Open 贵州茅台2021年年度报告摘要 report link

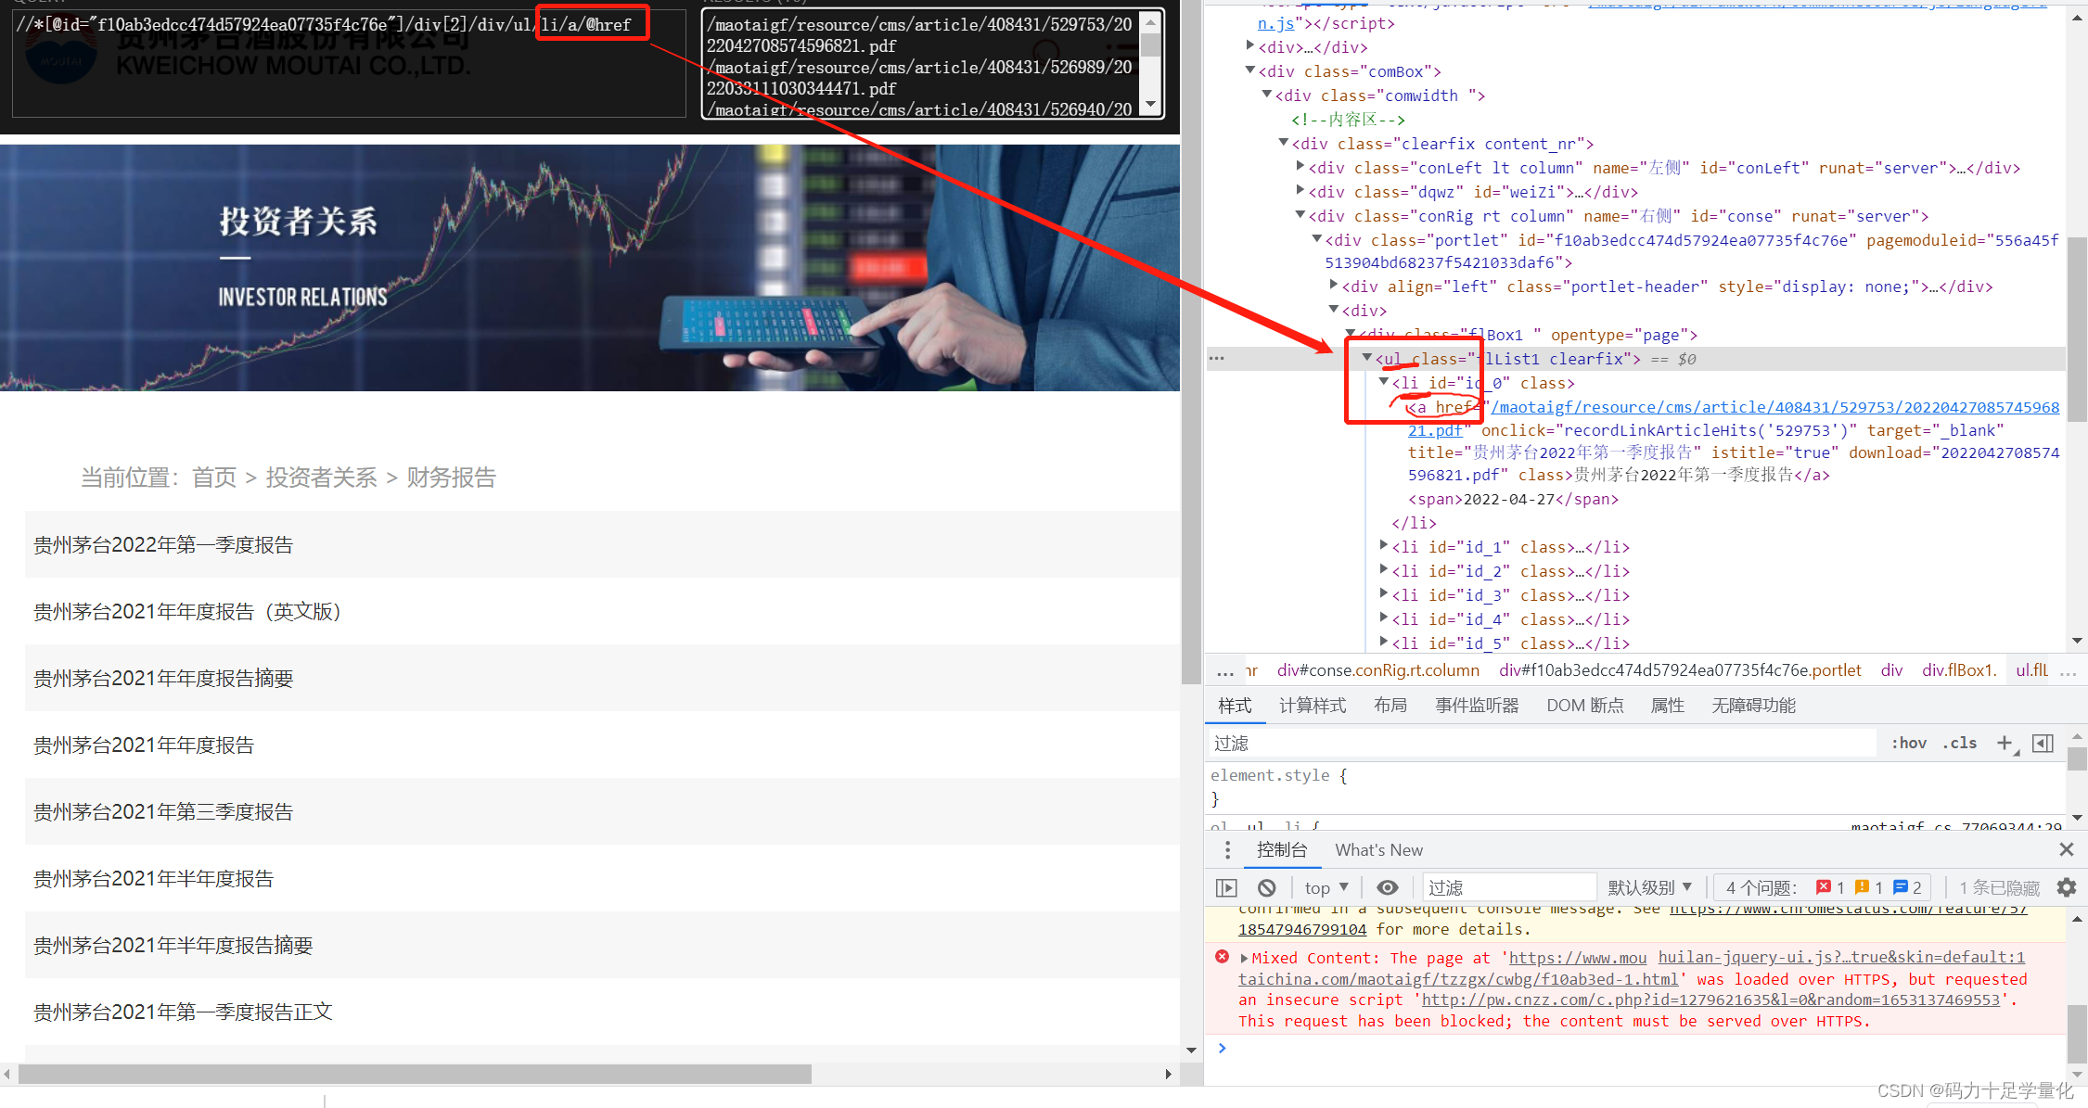(163, 678)
